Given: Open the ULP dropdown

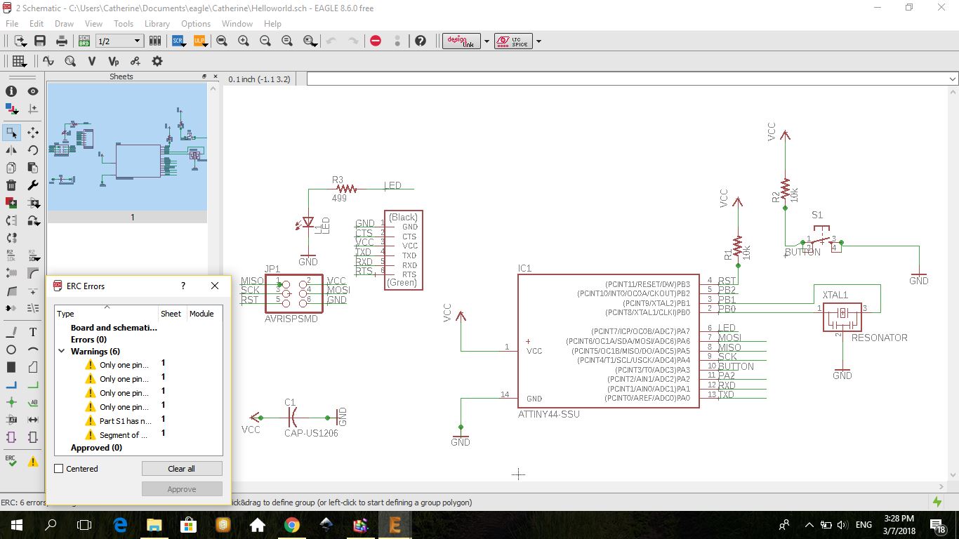Looking at the screenshot, I should pyautogui.click(x=199, y=41).
